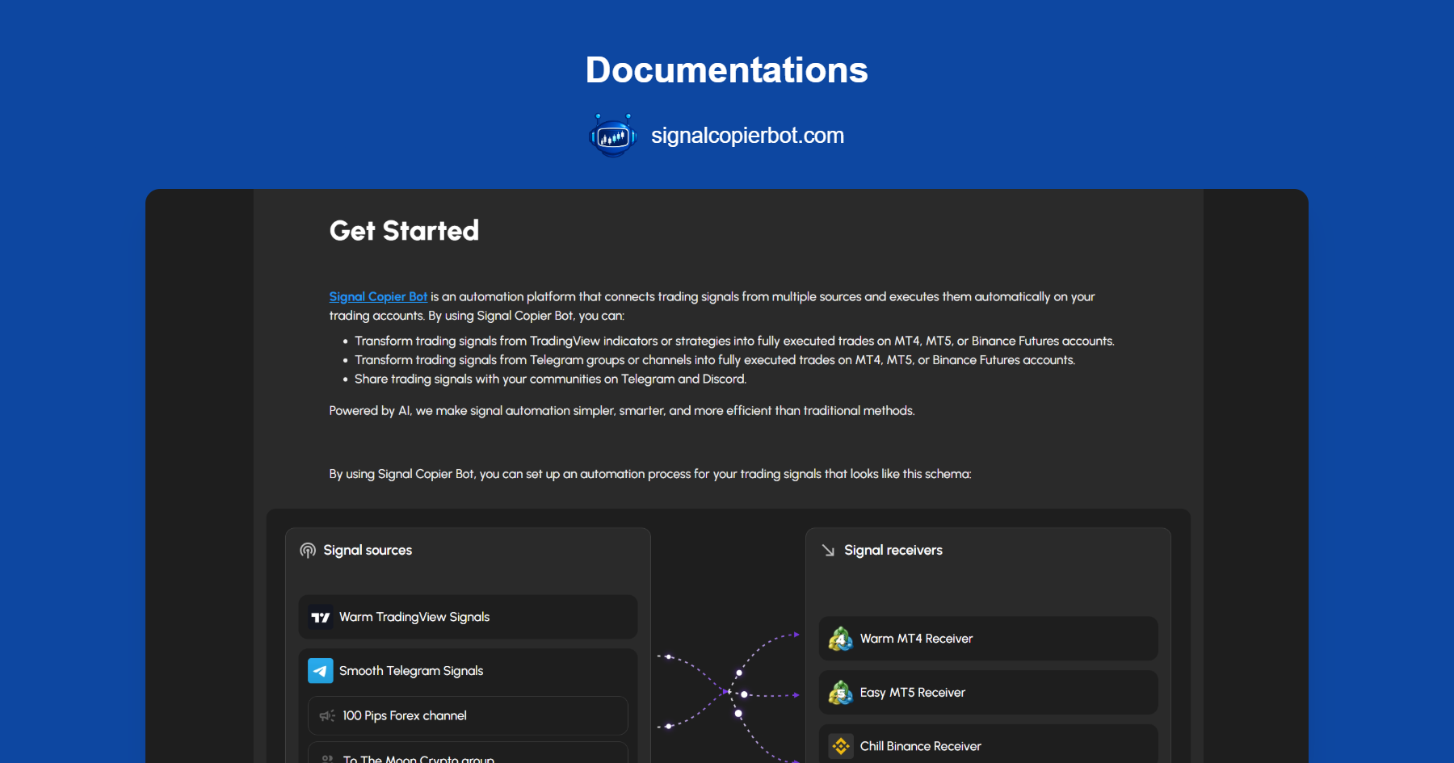Select the Chill Binance Receiver card

coord(988,744)
